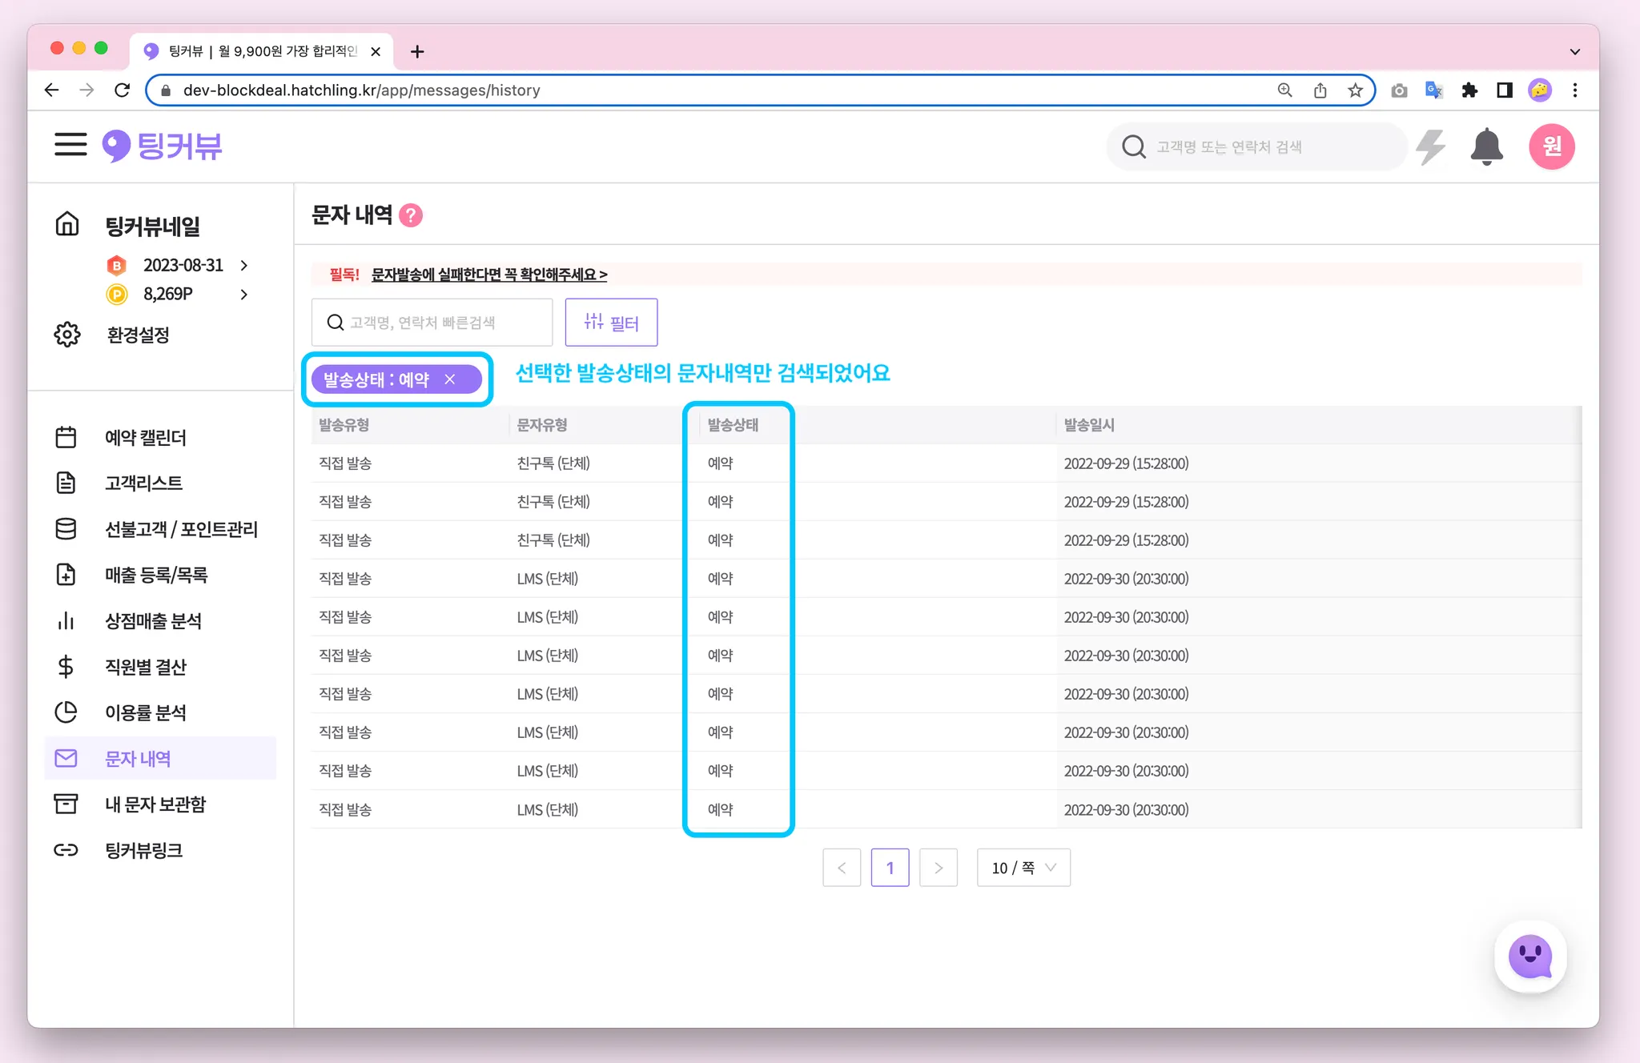The height and width of the screenshot is (1063, 1640).
Task: Click the question mark help icon
Action: [x=411, y=215]
